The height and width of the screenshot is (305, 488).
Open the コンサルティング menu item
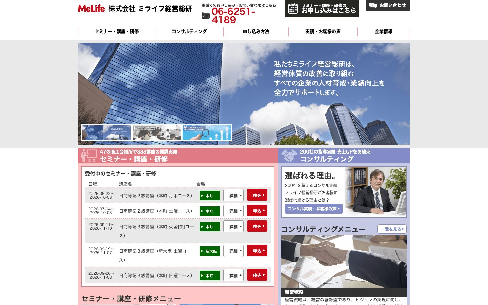coord(189,32)
